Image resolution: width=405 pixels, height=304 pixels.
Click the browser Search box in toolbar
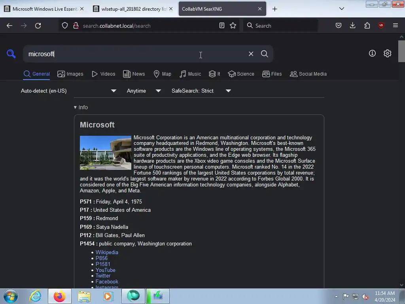(x=280, y=26)
